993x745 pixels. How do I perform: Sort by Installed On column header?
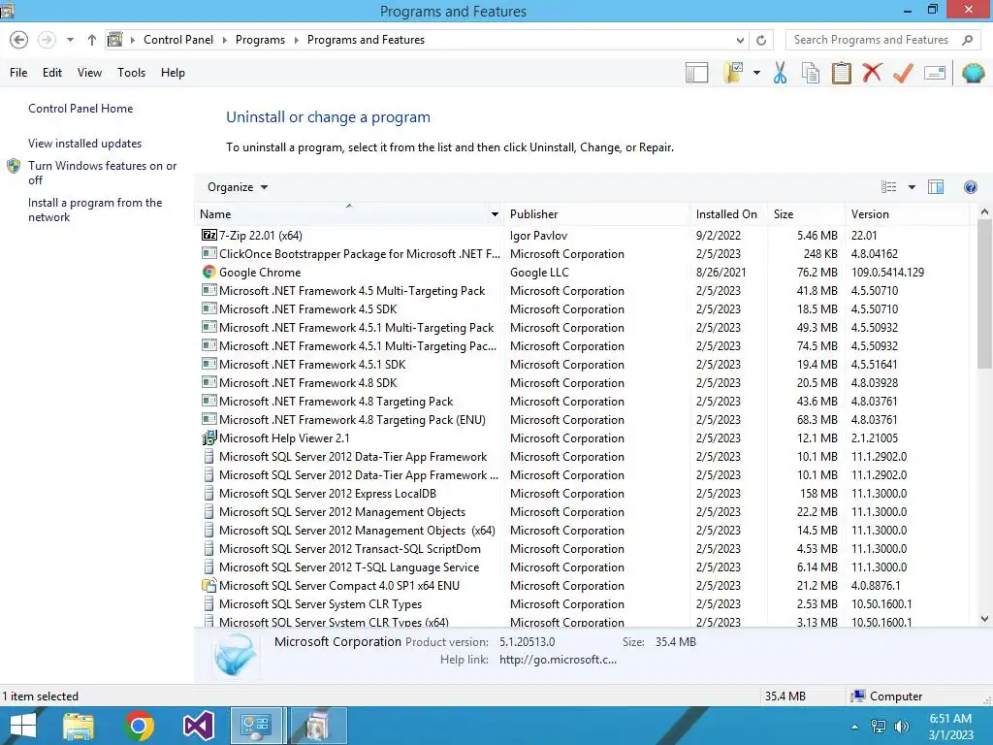(726, 214)
